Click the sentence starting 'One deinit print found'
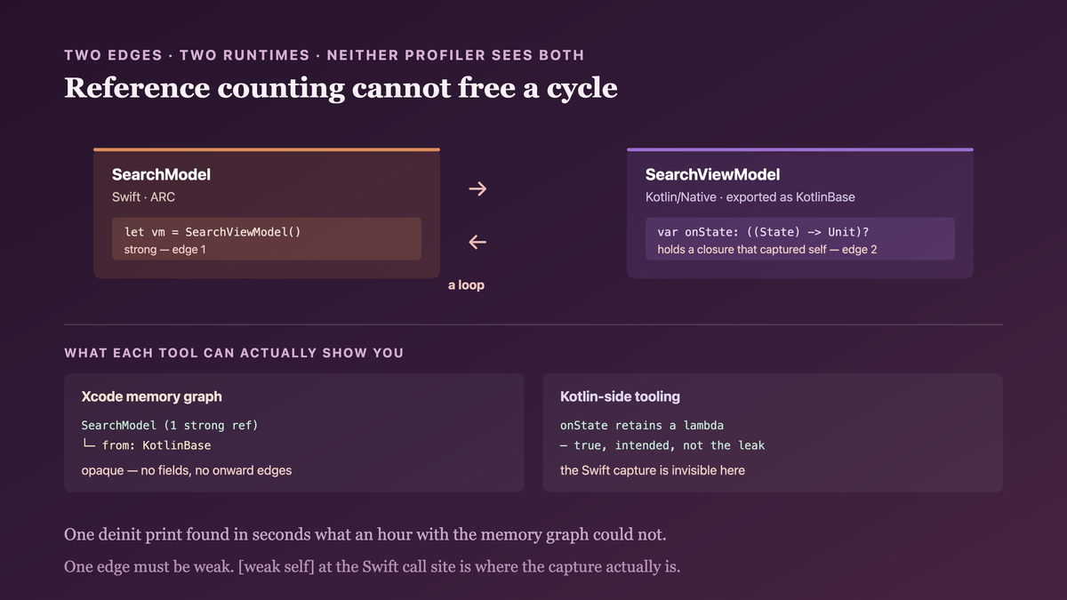 coord(365,535)
